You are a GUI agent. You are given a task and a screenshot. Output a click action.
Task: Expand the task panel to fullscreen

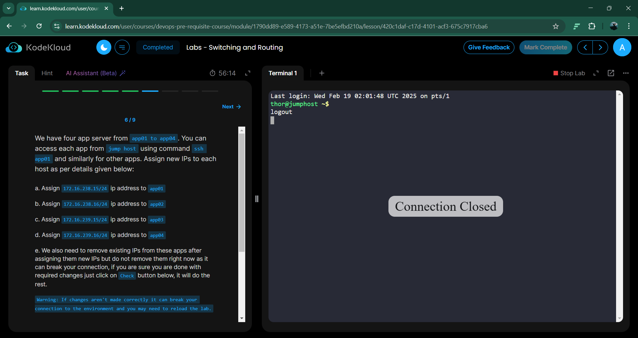click(x=248, y=73)
